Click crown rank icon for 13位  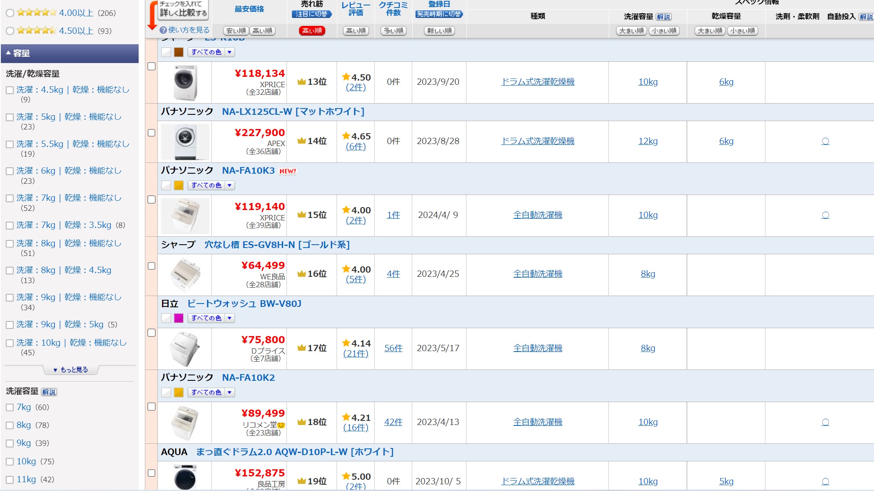[x=301, y=82]
